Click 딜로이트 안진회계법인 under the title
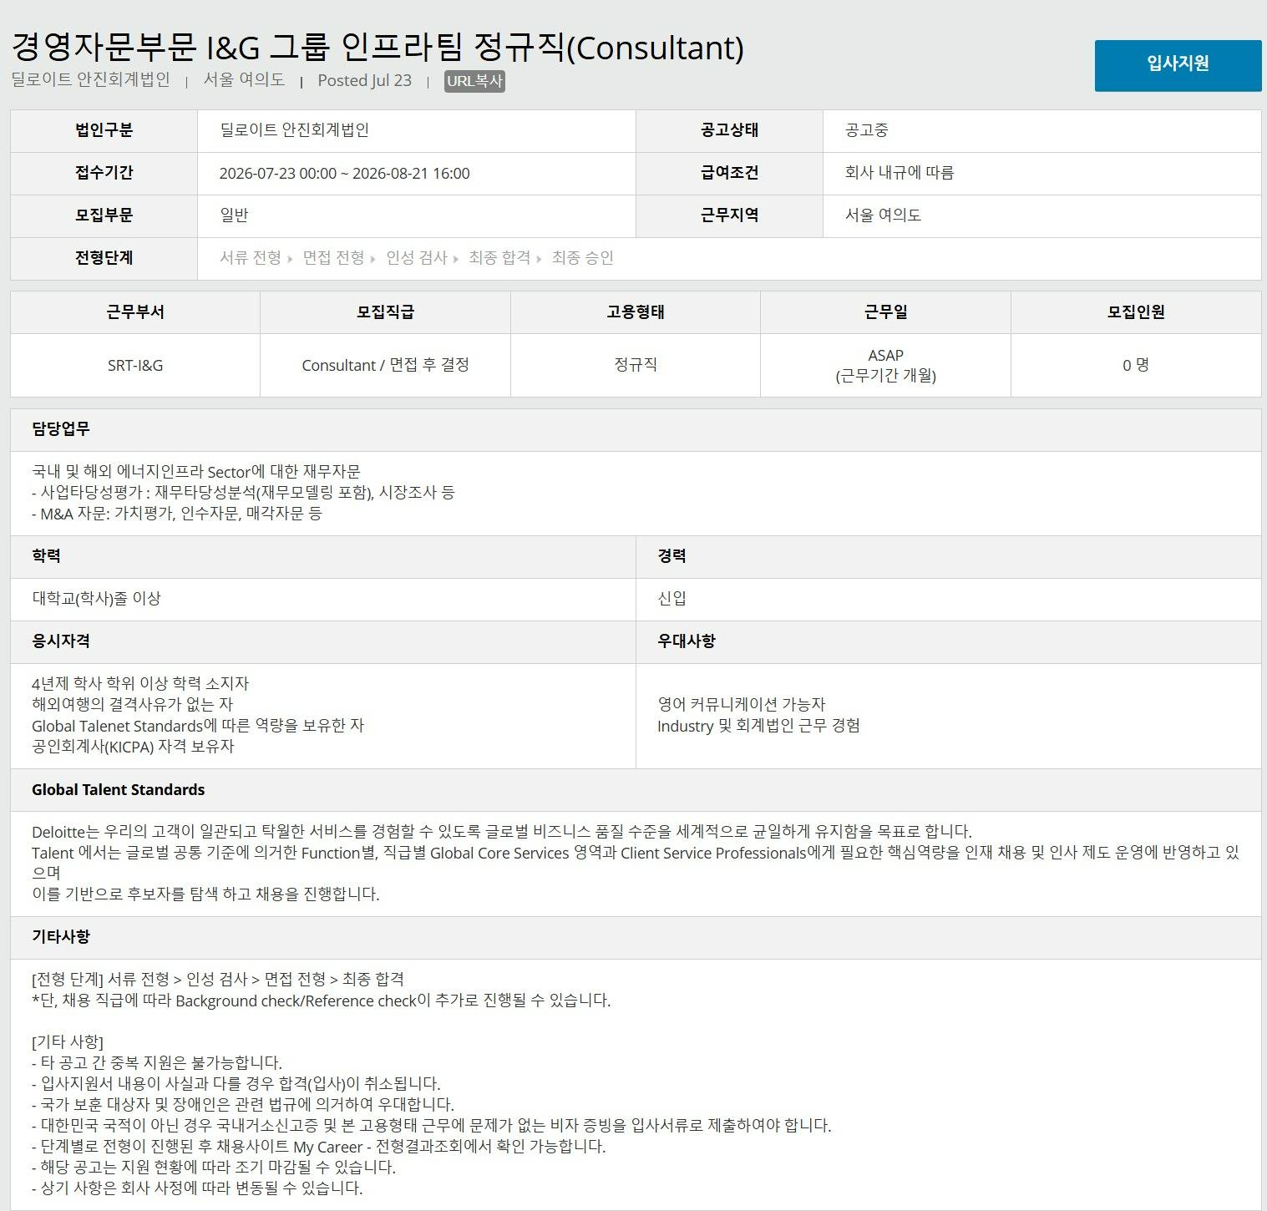The height and width of the screenshot is (1211, 1267). 91,79
